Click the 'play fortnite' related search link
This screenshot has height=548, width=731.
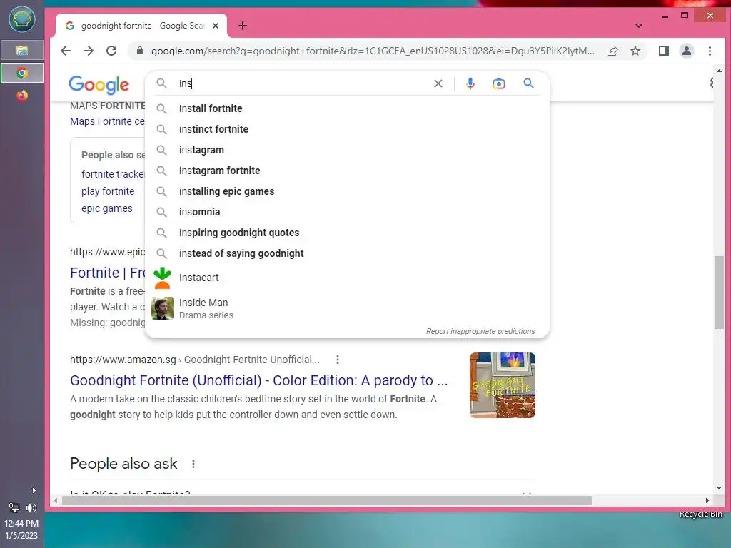(108, 191)
